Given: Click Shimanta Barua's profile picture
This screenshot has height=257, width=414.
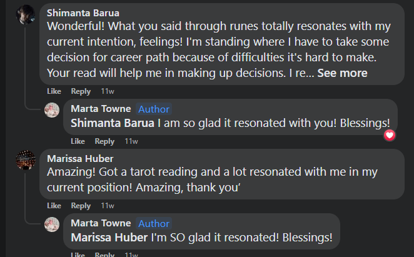Looking at the screenshot, I should [25, 15].
